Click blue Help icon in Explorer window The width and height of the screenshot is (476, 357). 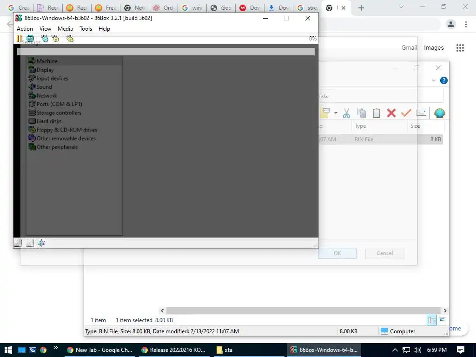click(444, 80)
